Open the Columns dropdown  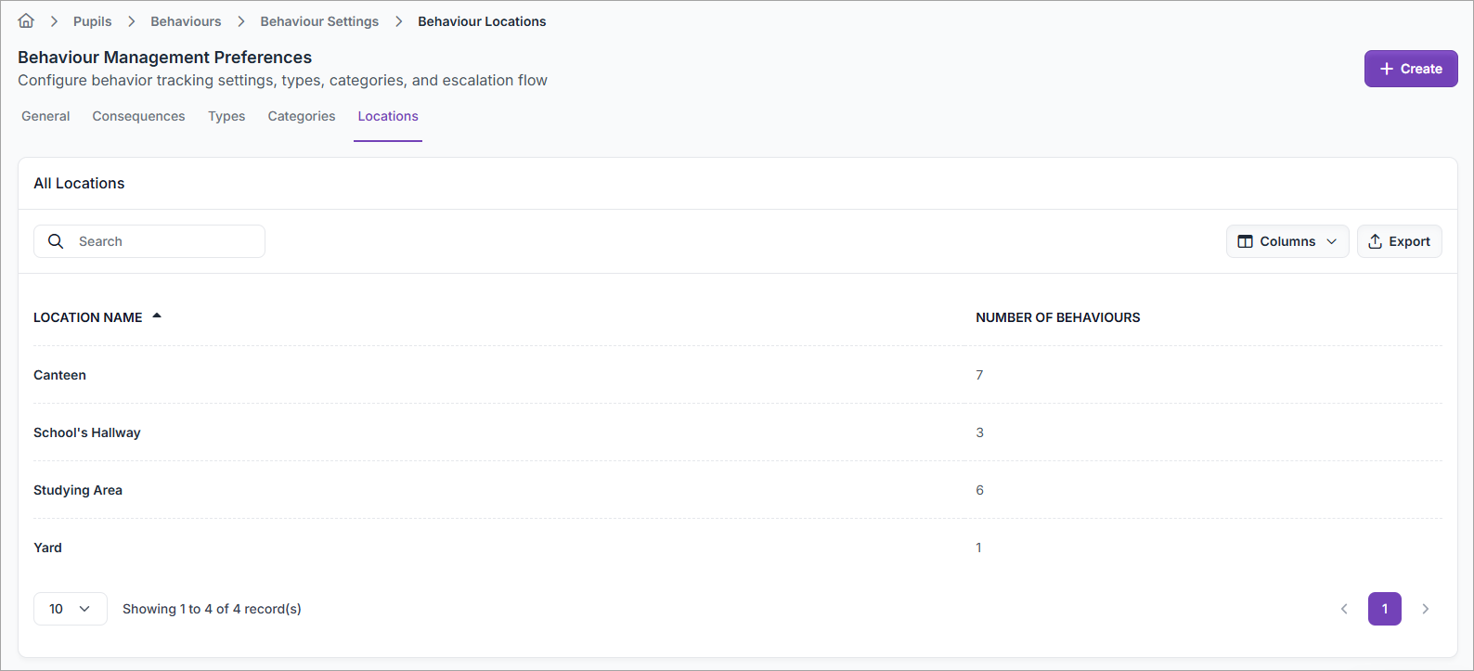click(x=1287, y=241)
